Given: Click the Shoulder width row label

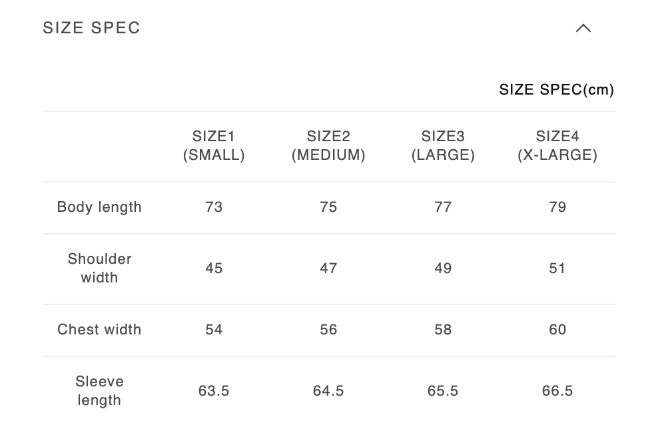Looking at the screenshot, I should (99, 268).
